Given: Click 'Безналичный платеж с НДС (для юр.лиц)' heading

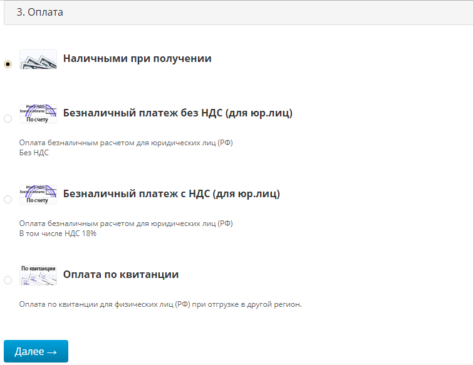Looking at the screenshot, I should (x=172, y=194).
